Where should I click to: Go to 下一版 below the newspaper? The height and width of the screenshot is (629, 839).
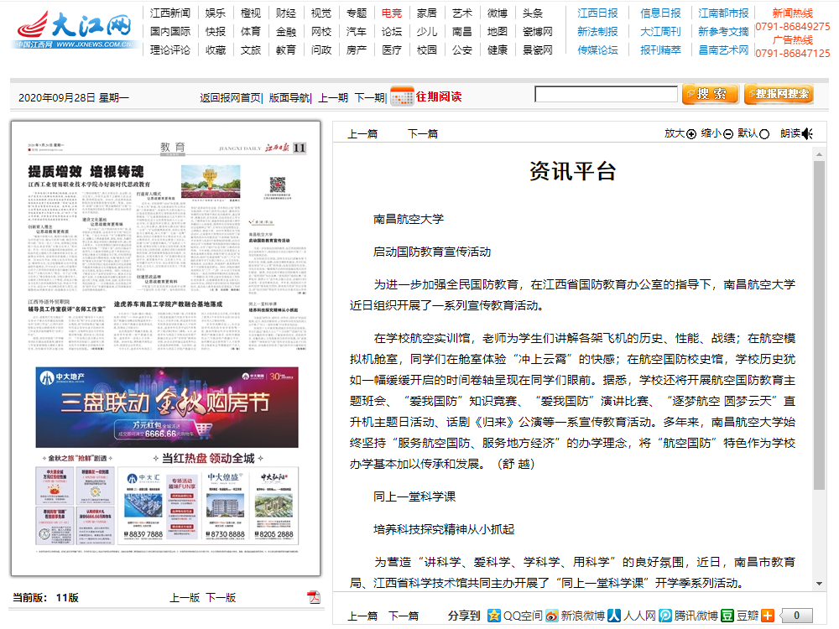point(221,598)
